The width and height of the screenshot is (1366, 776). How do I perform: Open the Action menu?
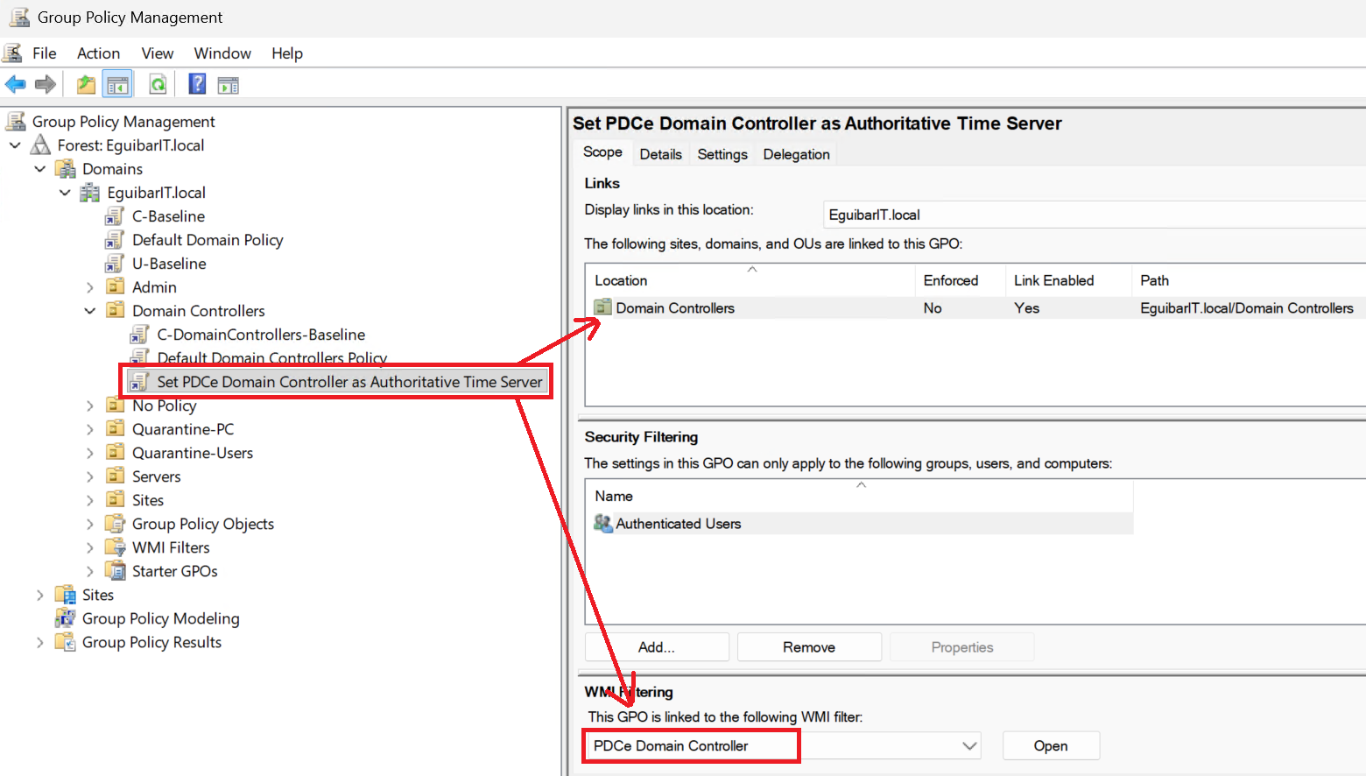98,53
